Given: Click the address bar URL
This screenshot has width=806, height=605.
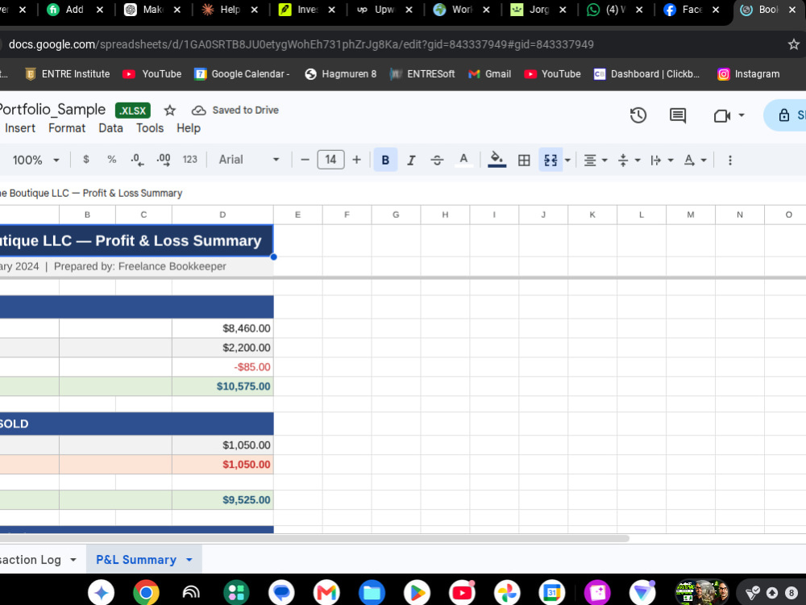Looking at the screenshot, I should [301, 44].
